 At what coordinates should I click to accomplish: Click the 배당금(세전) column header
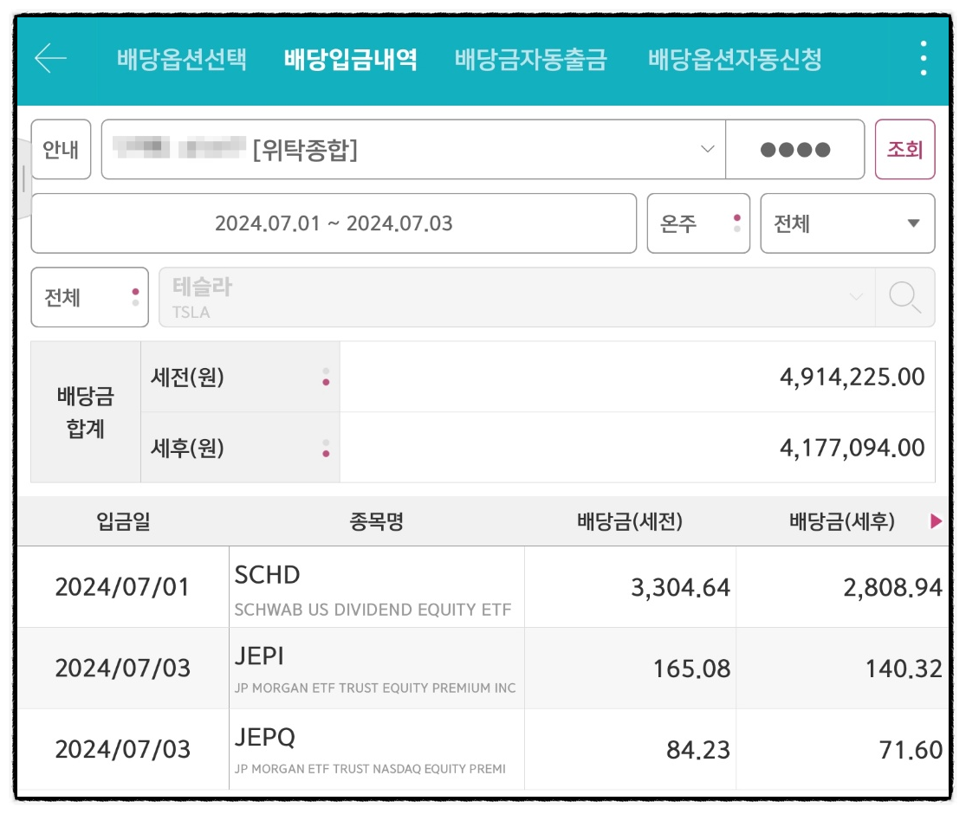[630, 521]
